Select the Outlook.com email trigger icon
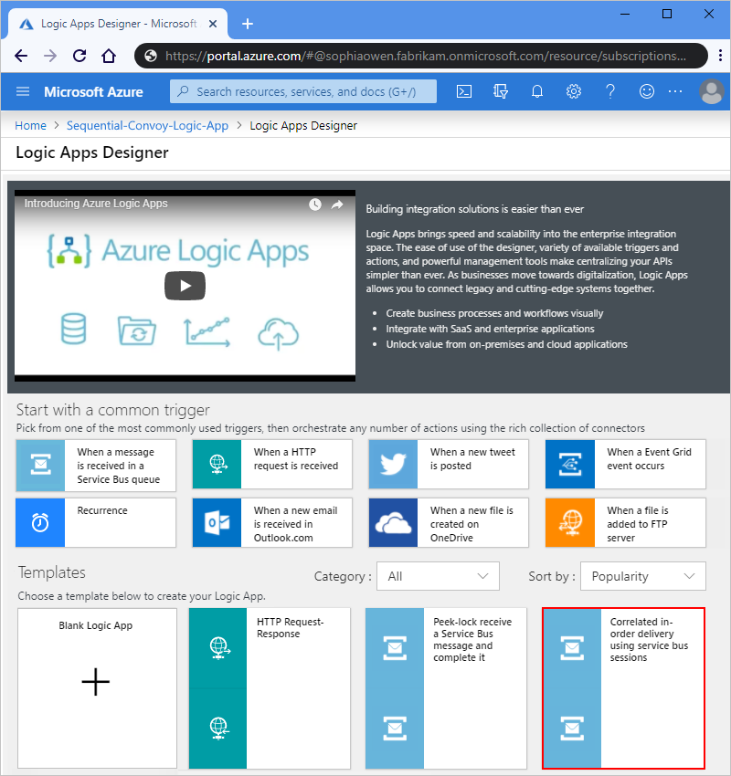This screenshot has width=731, height=776. 217,522
